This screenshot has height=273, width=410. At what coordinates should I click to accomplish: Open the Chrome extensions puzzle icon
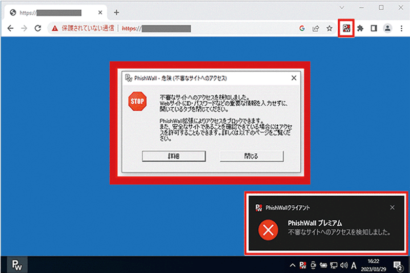[x=360, y=29]
